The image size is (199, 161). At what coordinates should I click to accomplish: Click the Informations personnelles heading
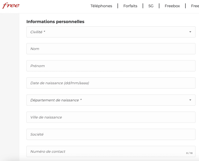pos(55,22)
